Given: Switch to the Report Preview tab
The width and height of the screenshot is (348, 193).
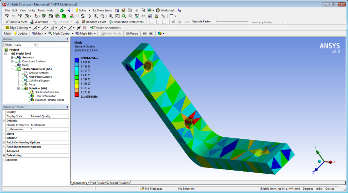Looking at the screenshot, I should 119,183.
